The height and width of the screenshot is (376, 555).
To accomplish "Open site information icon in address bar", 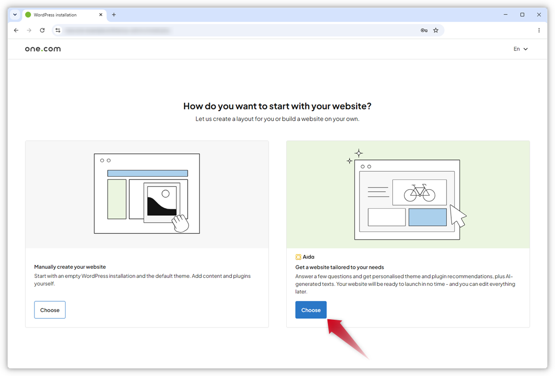I will [x=58, y=31].
